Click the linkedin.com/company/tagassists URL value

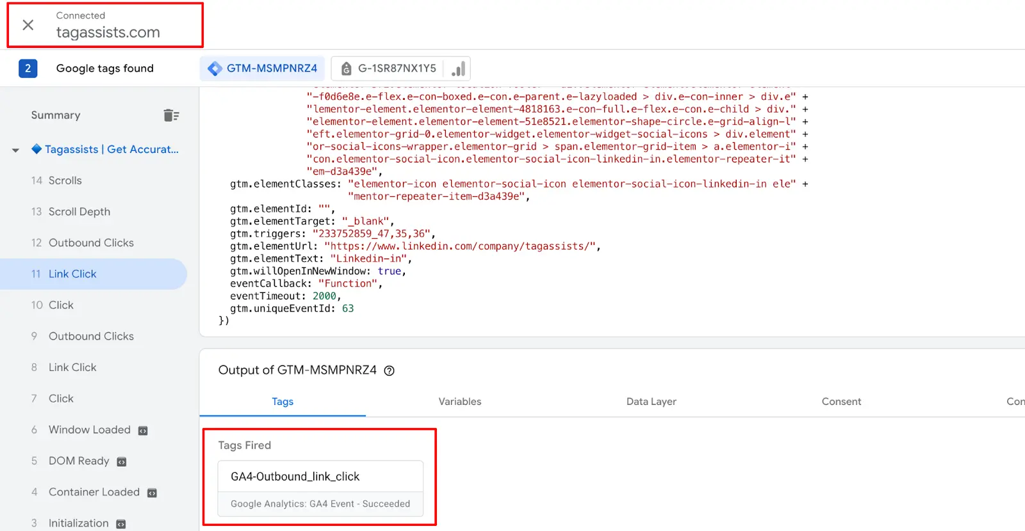point(461,246)
